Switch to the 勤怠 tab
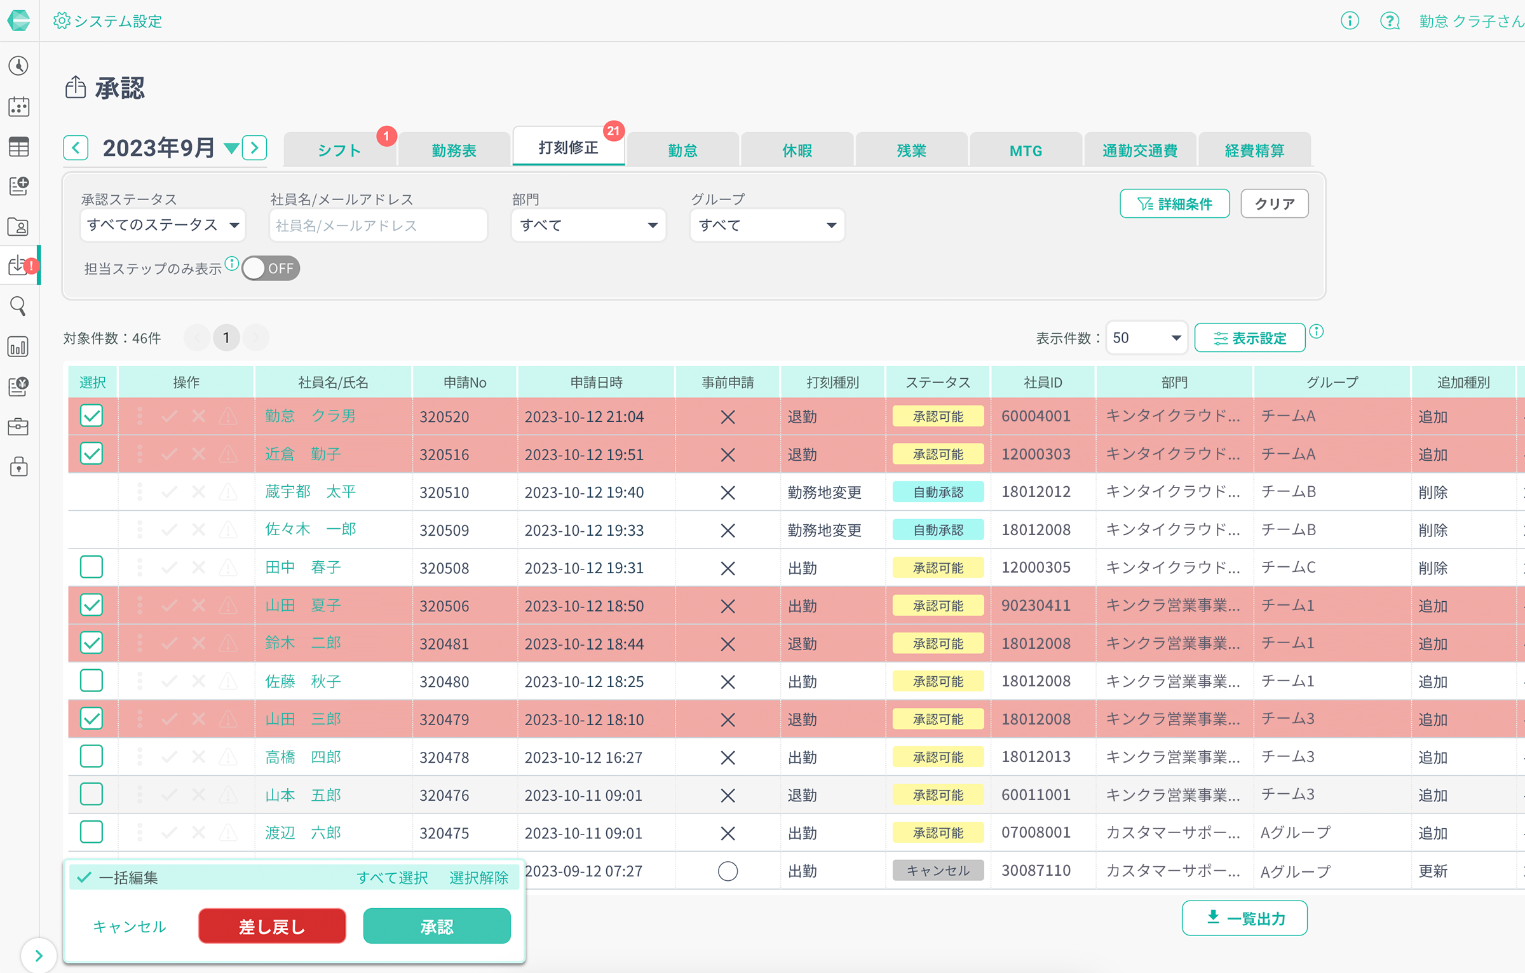 (682, 150)
